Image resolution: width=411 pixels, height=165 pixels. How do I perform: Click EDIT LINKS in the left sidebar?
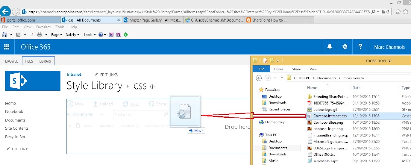[x=18, y=149]
